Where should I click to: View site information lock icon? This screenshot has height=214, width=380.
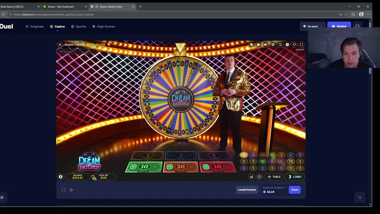tap(10, 15)
